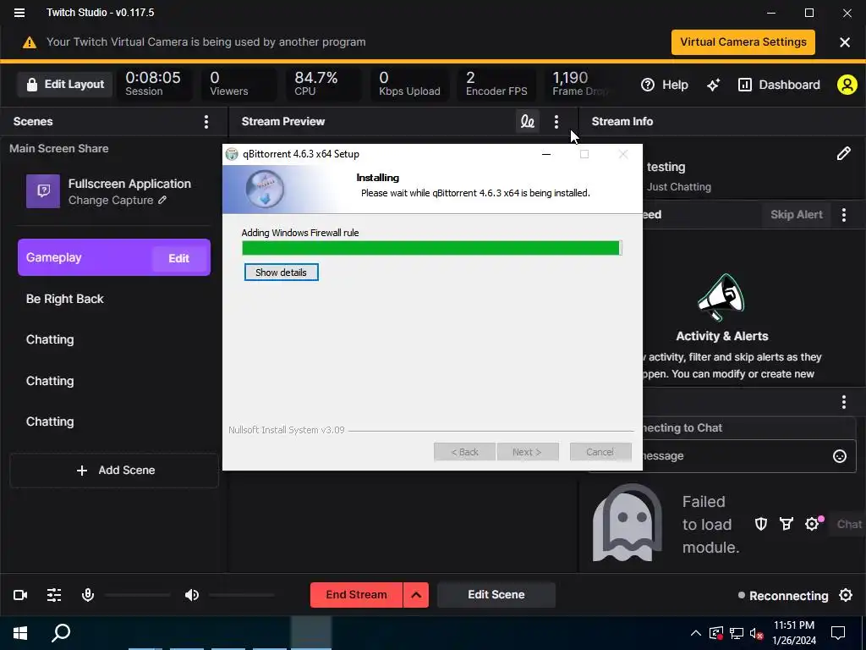This screenshot has height=650, width=866.
Task: Click the Edit Layout lock button
Action: 64,85
